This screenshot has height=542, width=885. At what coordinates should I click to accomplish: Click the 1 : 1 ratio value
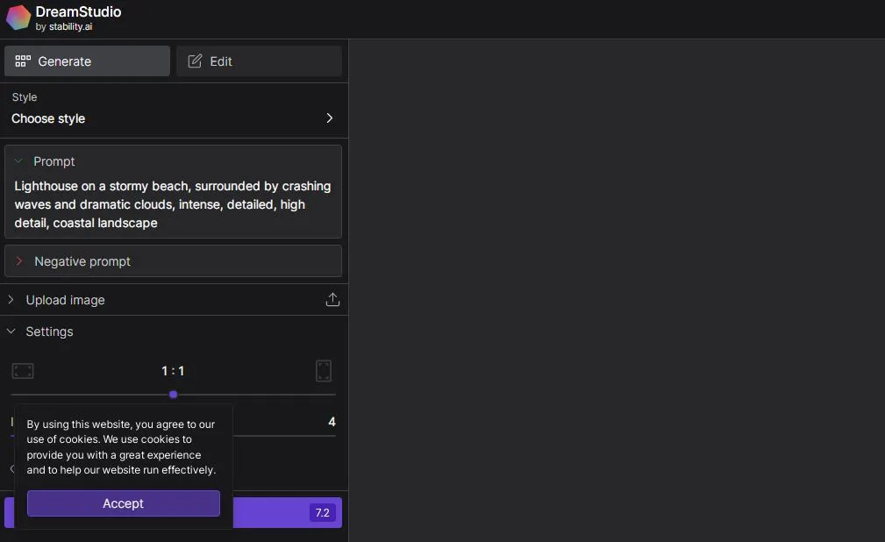click(173, 371)
